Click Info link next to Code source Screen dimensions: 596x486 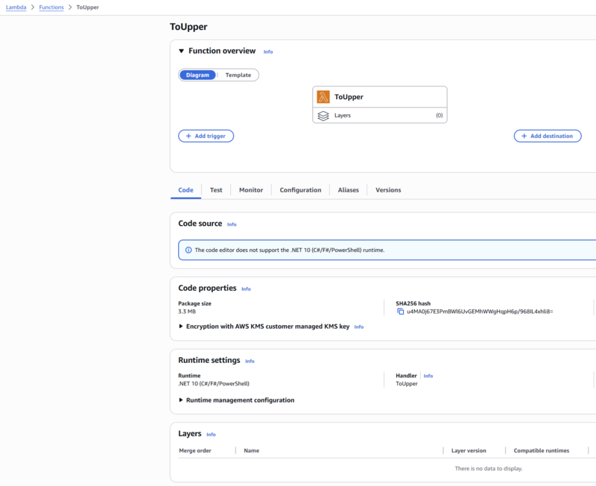(232, 224)
